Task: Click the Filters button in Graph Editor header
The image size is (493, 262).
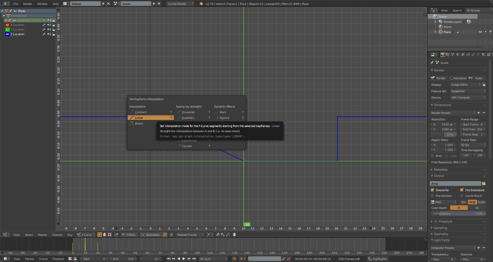Action: (129, 235)
